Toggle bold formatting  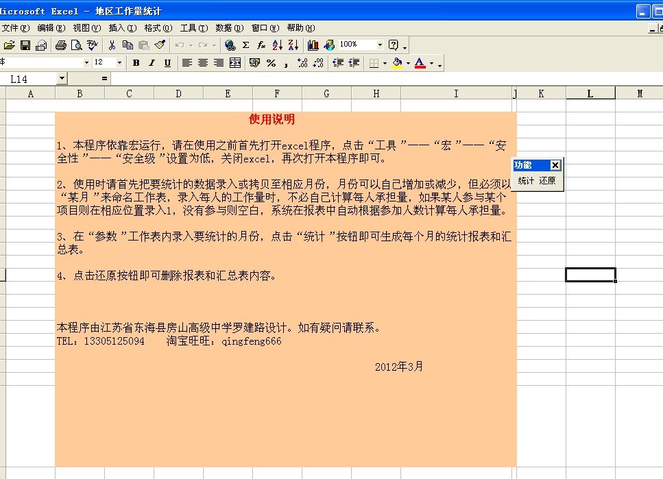point(136,62)
